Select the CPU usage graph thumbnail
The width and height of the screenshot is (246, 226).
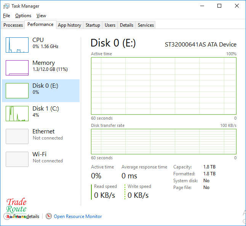tap(17, 45)
